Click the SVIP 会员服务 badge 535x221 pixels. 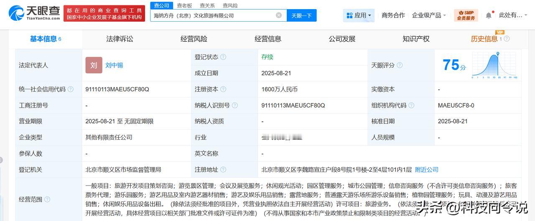click(466, 15)
